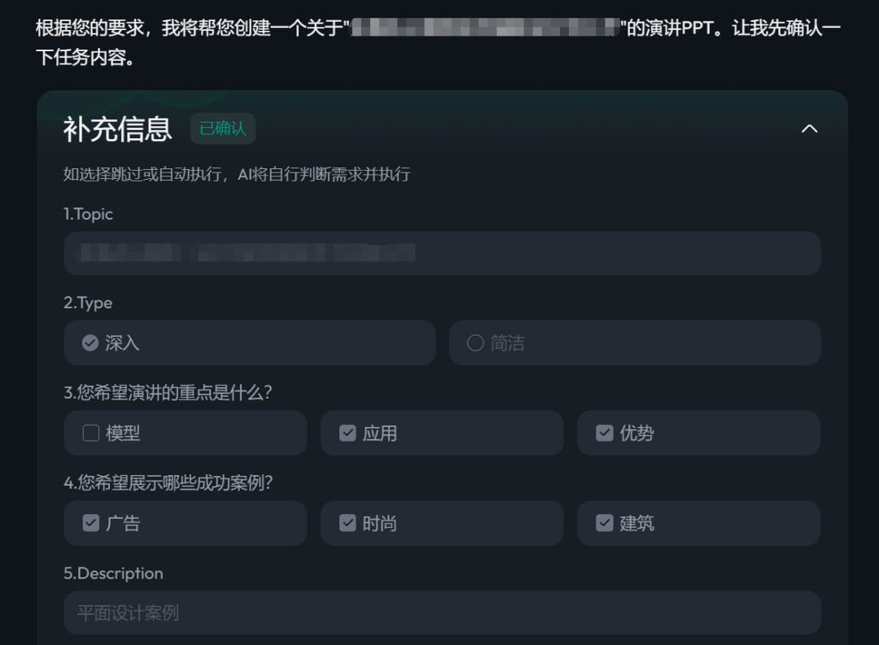
Task: Enable the 模型 checkbox
Action: (91, 434)
